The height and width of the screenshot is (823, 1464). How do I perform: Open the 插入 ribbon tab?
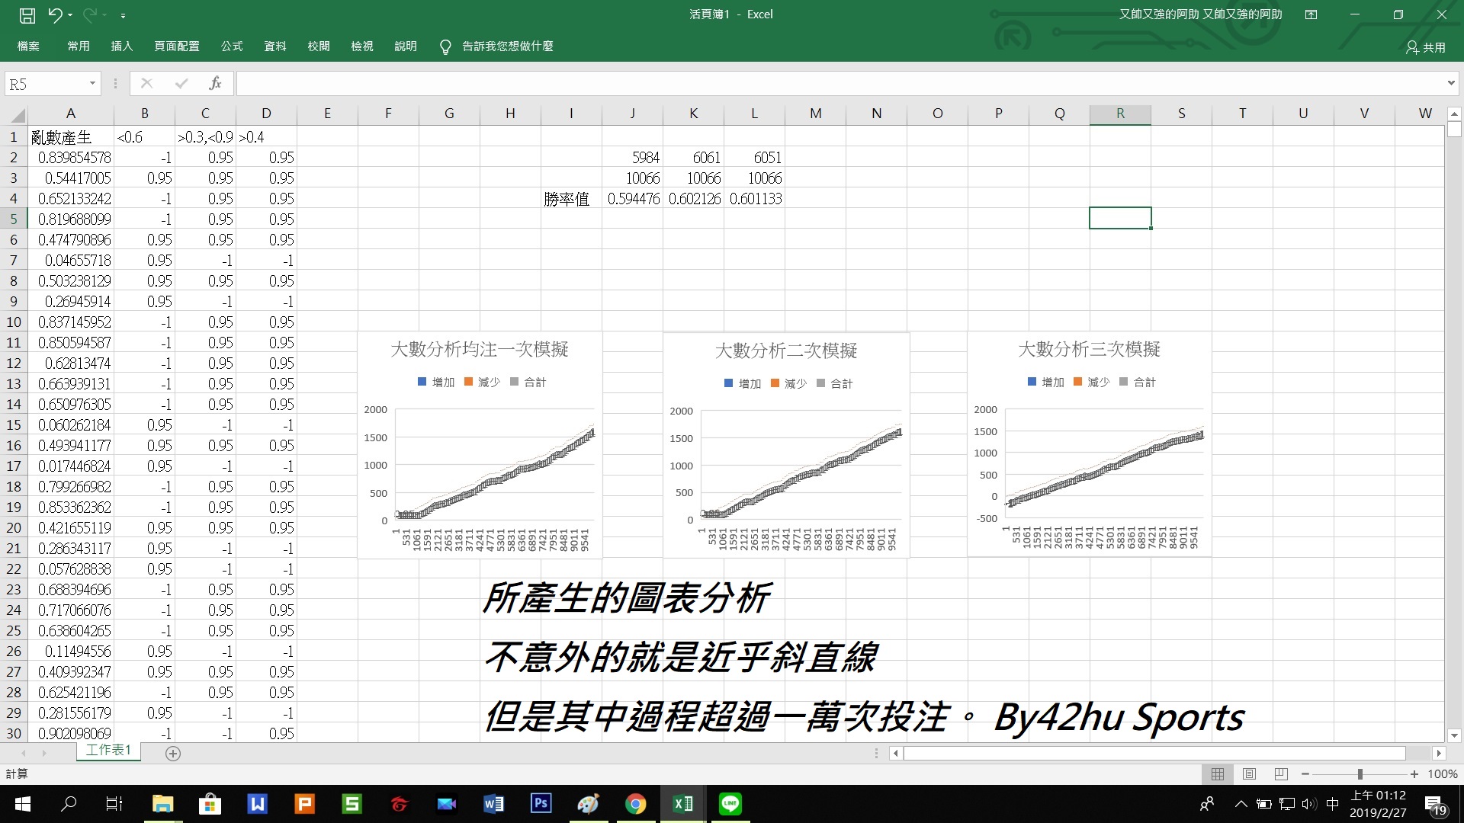click(x=122, y=46)
